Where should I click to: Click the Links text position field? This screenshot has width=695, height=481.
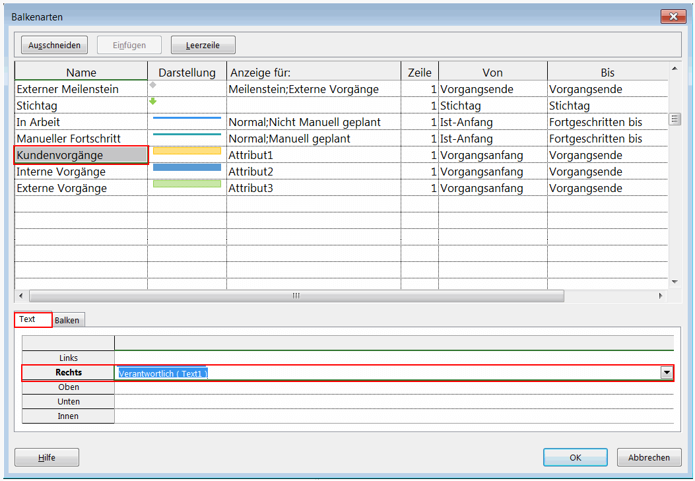[x=393, y=358]
